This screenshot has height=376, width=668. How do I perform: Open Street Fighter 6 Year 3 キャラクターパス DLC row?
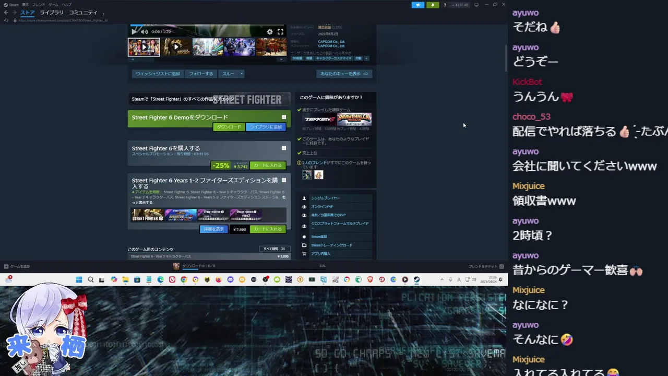point(209,256)
